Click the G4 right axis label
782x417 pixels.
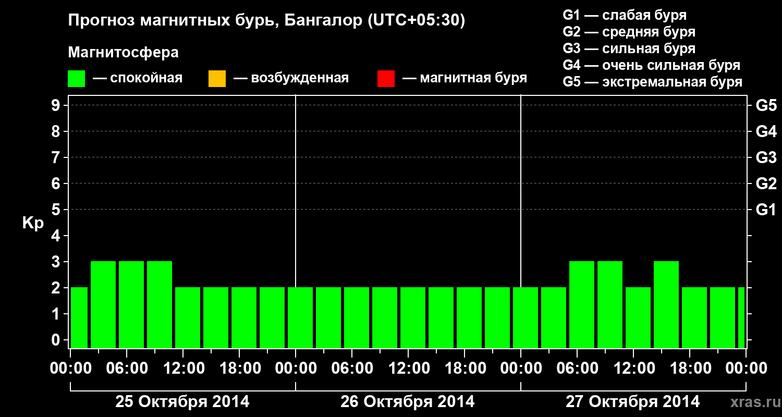pos(766,131)
